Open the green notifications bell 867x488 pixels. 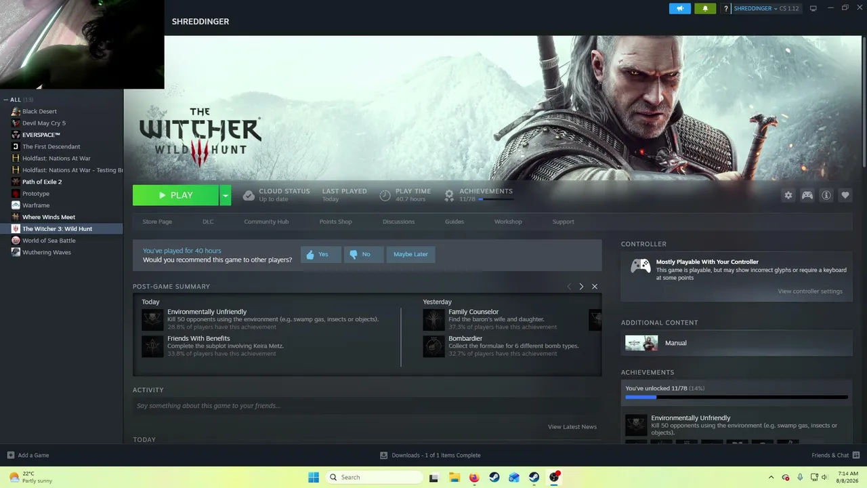705,8
